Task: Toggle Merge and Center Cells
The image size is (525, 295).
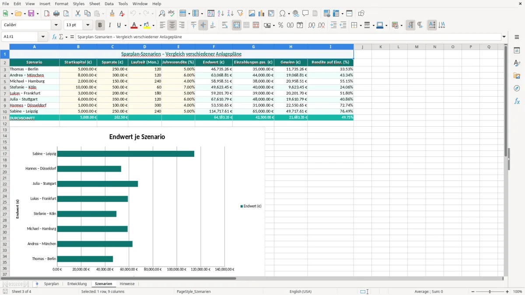Action: pyautogui.click(x=237, y=25)
